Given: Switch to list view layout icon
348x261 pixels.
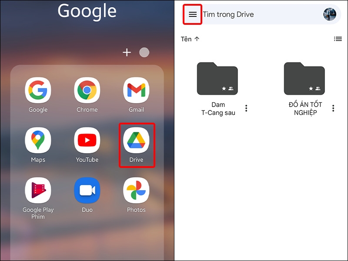Looking at the screenshot, I should point(338,39).
